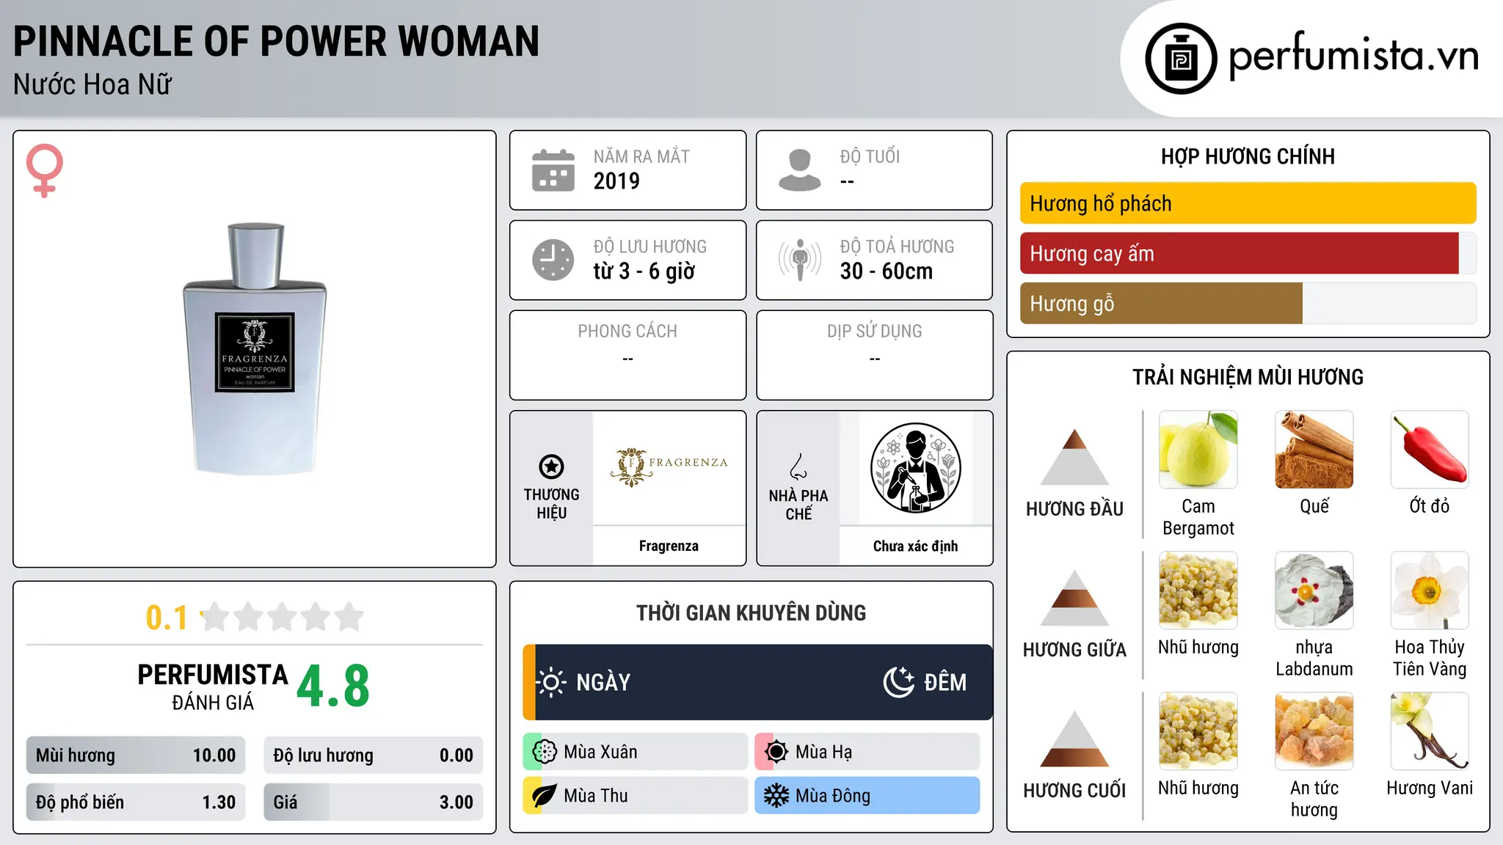Click the sun icon next to Ngày
Image resolution: width=1503 pixels, height=845 pixels.
(x=551, y=682)
